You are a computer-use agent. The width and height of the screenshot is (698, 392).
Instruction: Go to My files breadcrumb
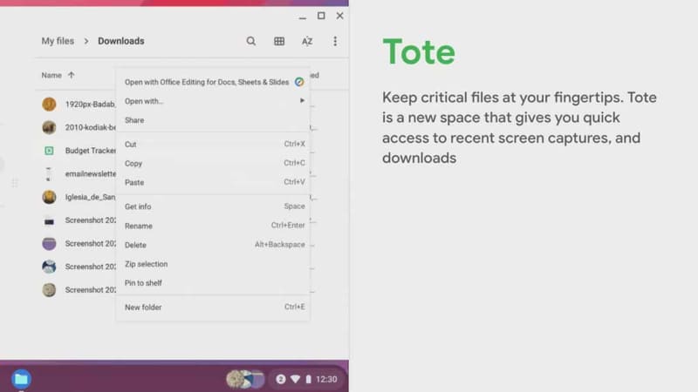tap(58, 41)
